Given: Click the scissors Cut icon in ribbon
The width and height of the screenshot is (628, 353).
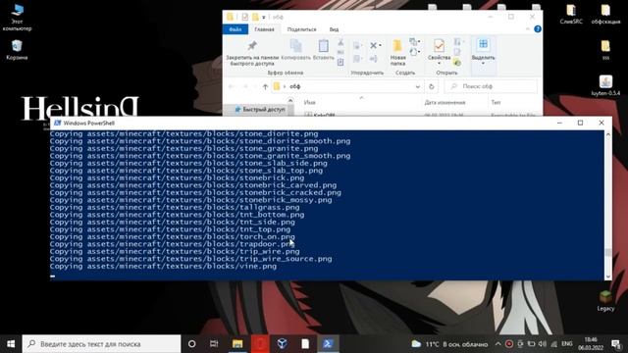Looking at the screenshot, I should (340, 42).
